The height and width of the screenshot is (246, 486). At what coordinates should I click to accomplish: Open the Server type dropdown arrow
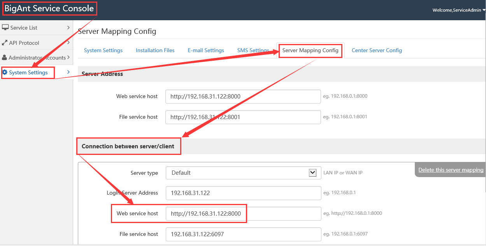(312, 173)
